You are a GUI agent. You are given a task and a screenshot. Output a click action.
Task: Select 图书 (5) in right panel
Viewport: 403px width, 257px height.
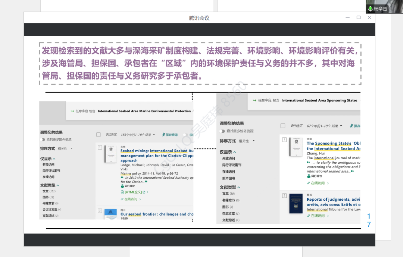click(x=228, y=207)
